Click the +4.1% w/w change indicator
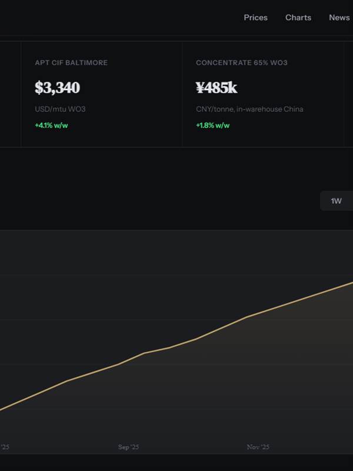The image size is (353, 471). coord(51,125)
